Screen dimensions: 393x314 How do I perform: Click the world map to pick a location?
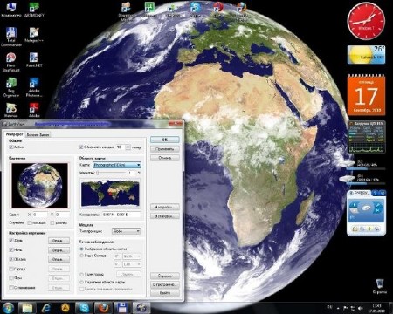click(110, 193)
